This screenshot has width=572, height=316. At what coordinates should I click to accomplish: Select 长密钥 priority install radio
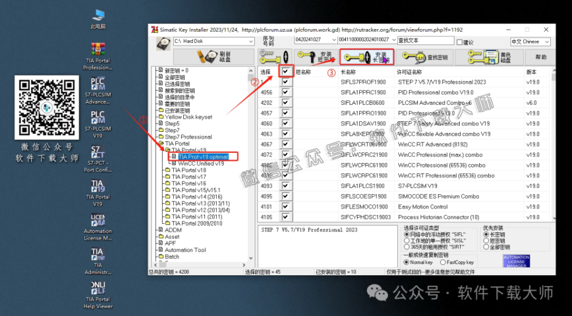(x=485, y=234)
